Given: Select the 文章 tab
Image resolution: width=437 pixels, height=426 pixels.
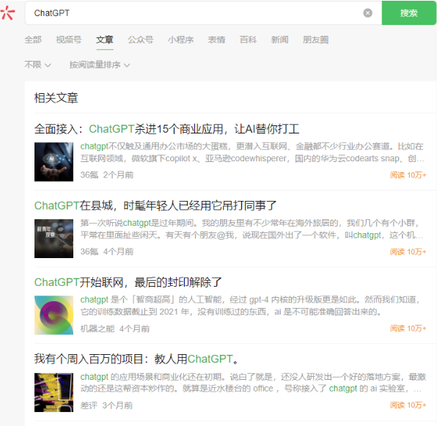Looking at the screenshot, I should coord(105,40).
